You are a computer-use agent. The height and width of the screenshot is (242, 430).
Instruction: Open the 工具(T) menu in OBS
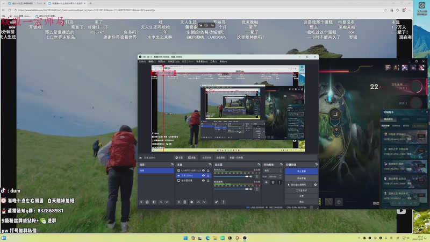(213, 61)
